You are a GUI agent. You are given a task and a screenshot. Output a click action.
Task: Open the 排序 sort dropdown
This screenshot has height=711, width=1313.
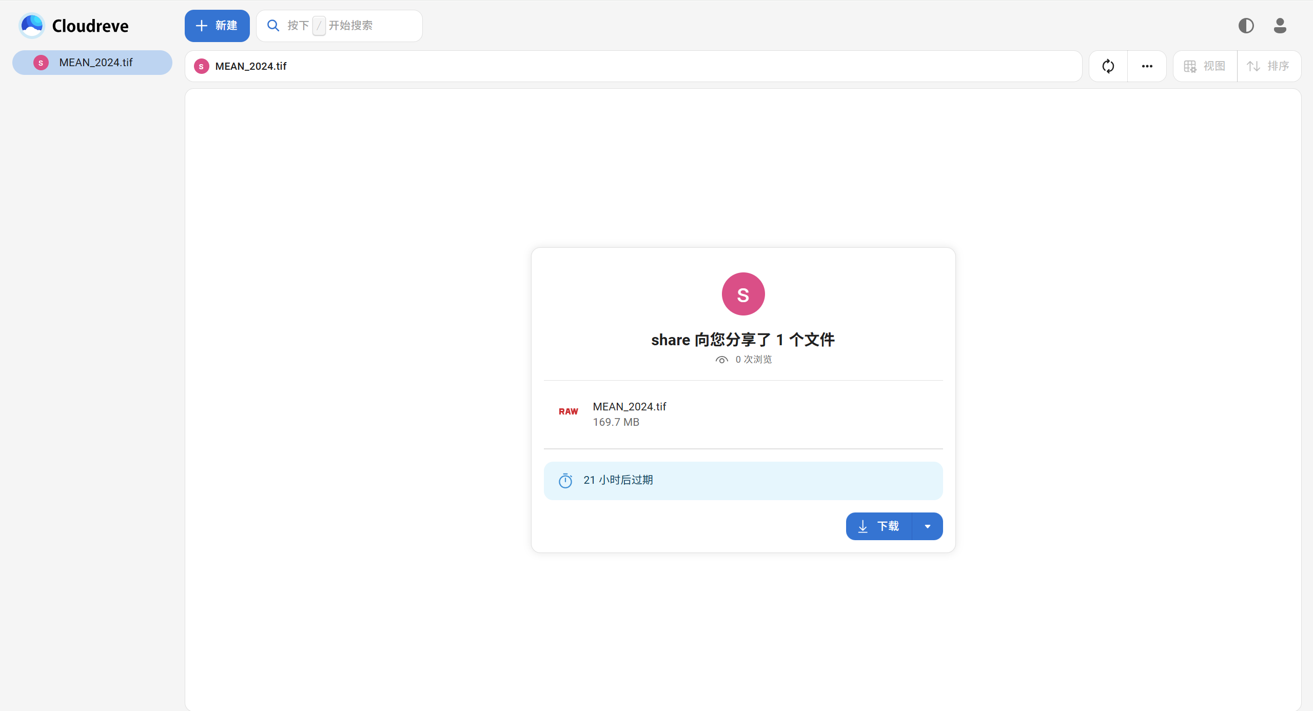[x=1269, y=66]
